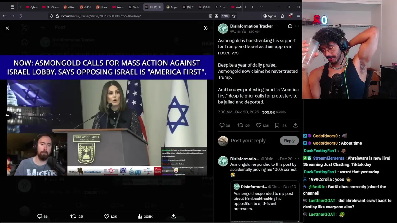Screen dimensions: 397x223
Task: Click Sign in to Firefox account
Action: click(x=270, y=16)
